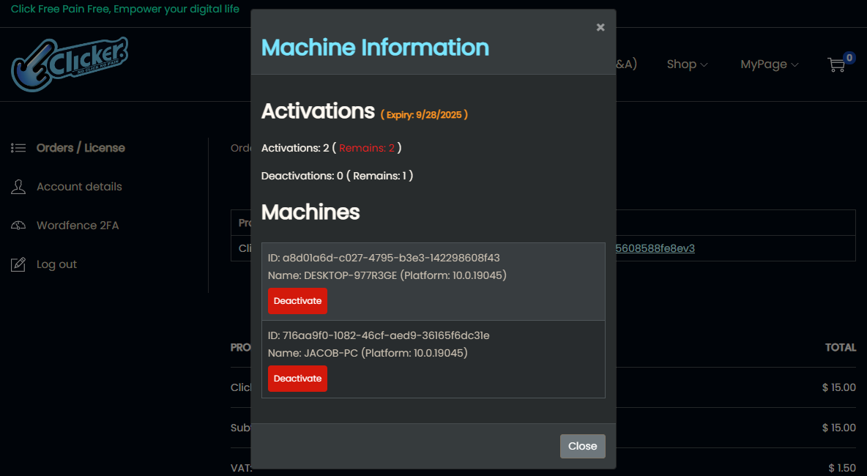Click the Machines heading
867x476 pixels.
(x=310, y=212)
